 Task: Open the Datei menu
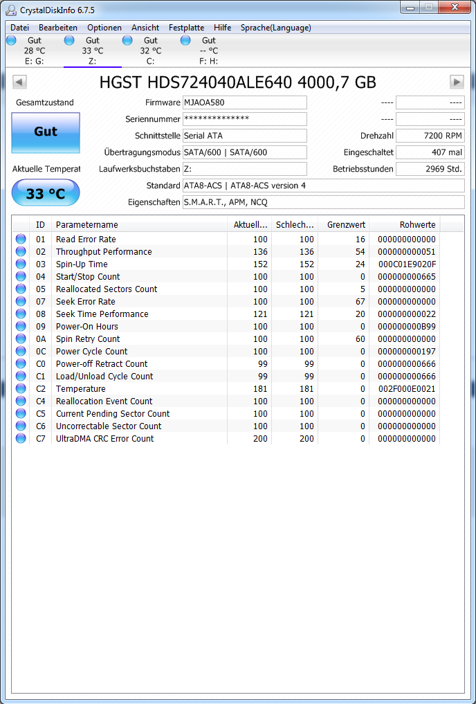click(19, 28)
